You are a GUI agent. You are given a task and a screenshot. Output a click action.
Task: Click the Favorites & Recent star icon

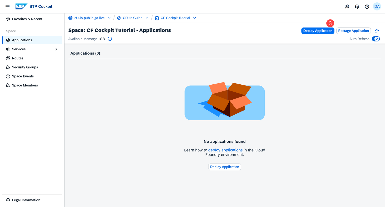8,19
